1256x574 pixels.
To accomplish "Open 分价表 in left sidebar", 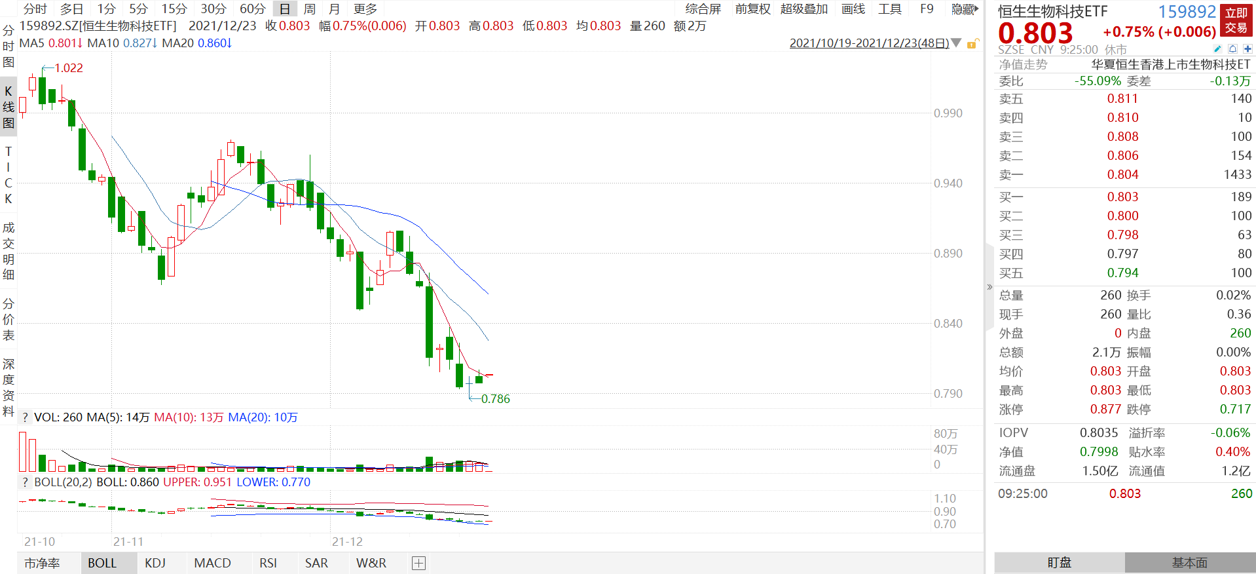I will (9, 319).
